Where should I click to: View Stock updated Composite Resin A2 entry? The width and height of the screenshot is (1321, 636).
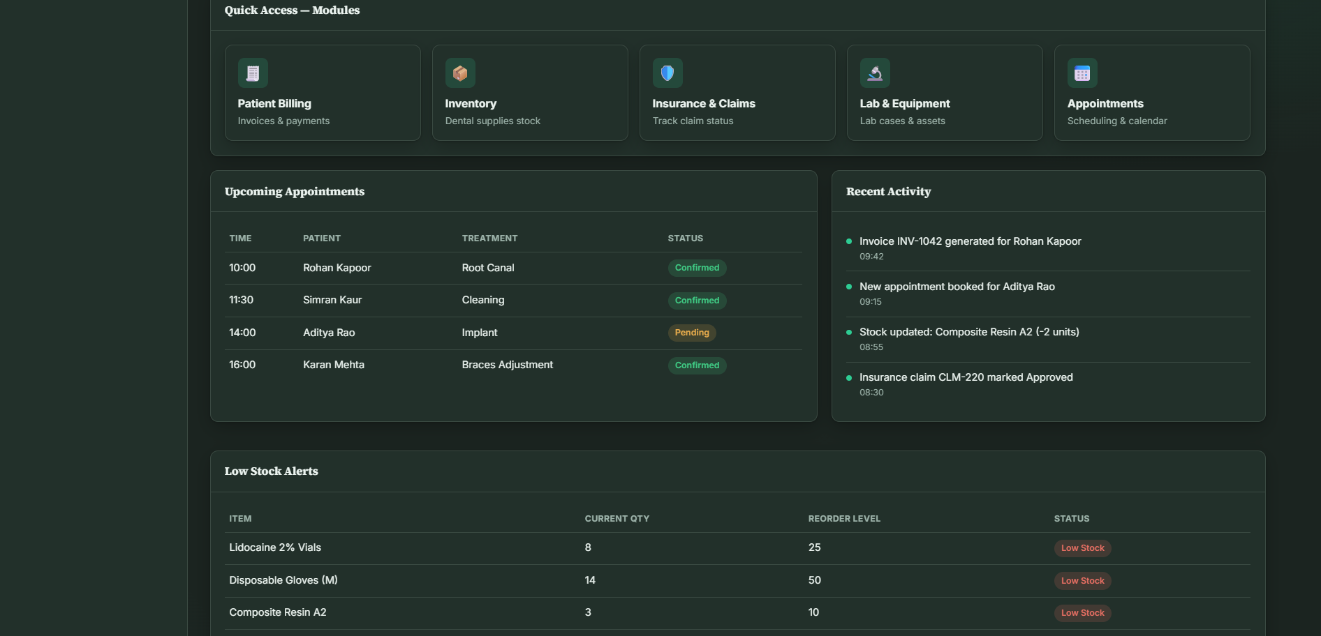pos(1048,339)
